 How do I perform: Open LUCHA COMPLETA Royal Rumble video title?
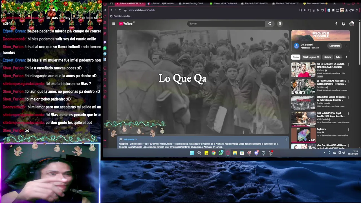click(x=331, y=115)
